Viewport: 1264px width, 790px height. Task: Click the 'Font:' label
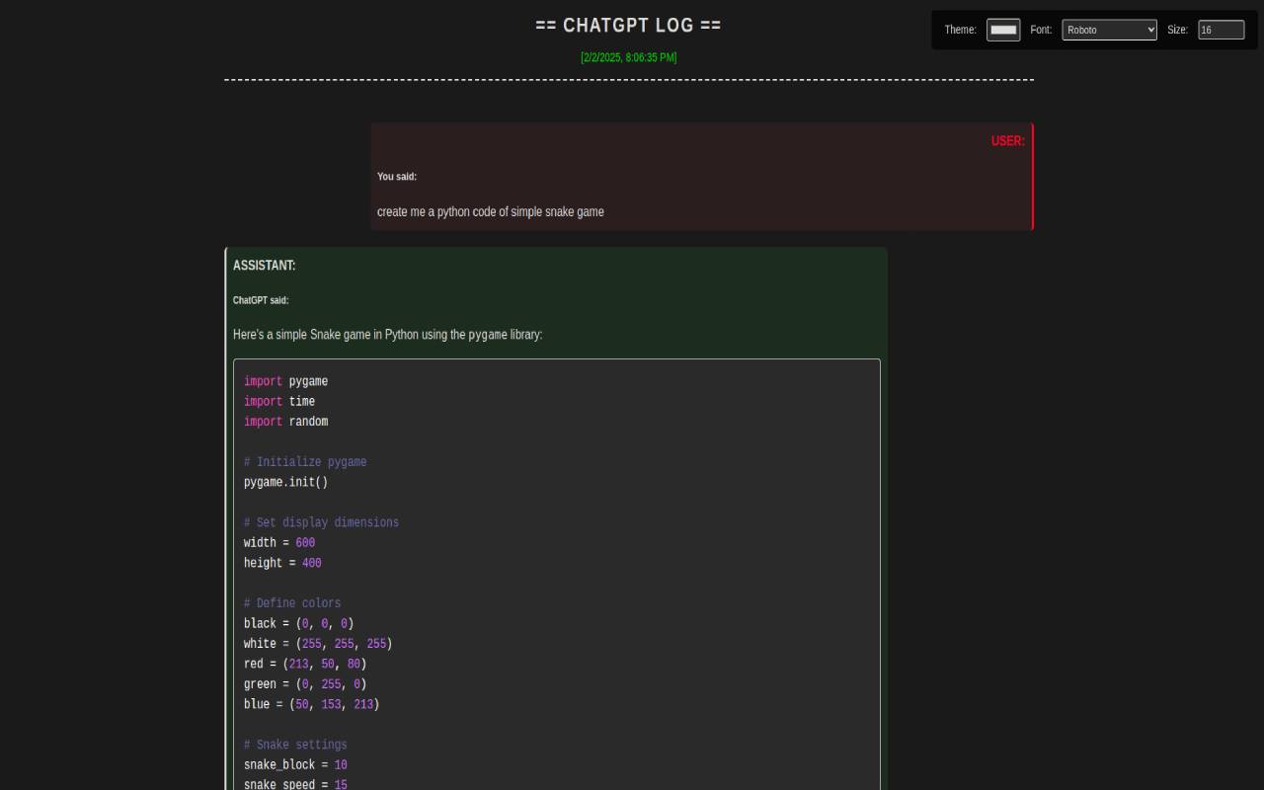click(1041, 30)
